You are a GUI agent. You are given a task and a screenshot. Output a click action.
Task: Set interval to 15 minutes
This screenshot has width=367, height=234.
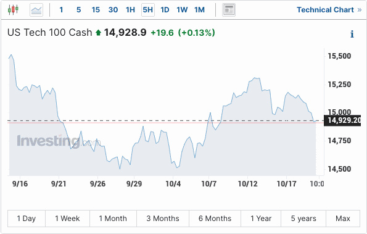tap(96, 10)
